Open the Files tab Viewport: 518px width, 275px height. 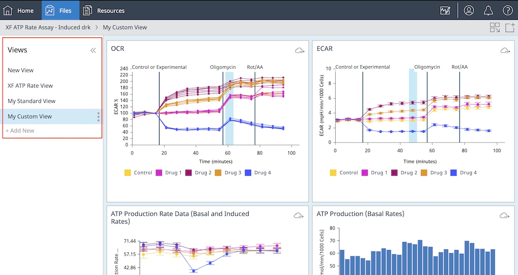click(59, 10)
